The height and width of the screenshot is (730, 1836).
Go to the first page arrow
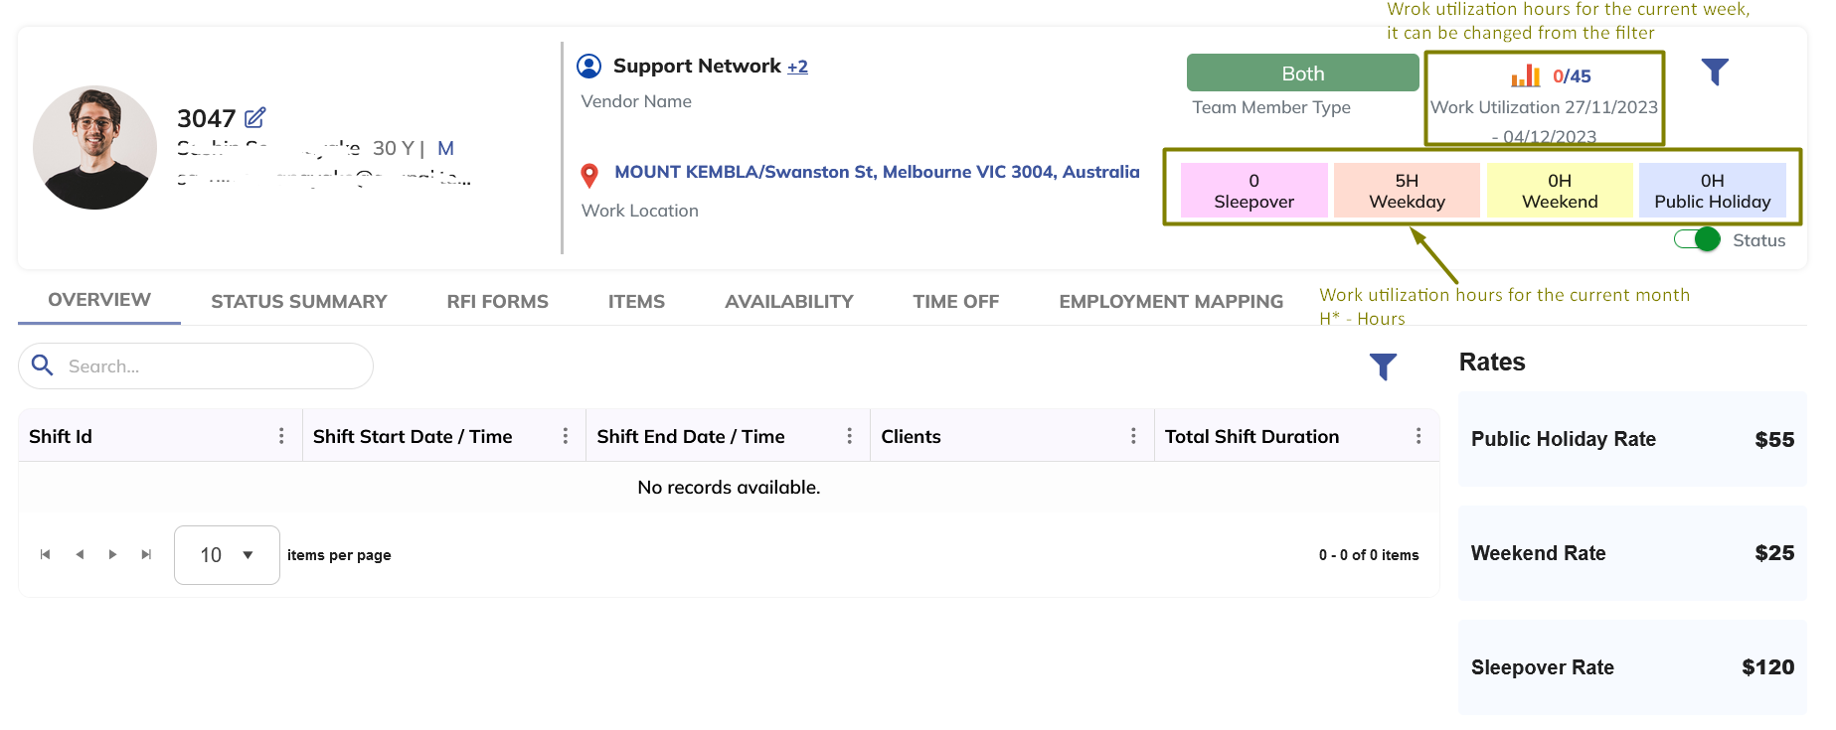[x=45, y=554]
